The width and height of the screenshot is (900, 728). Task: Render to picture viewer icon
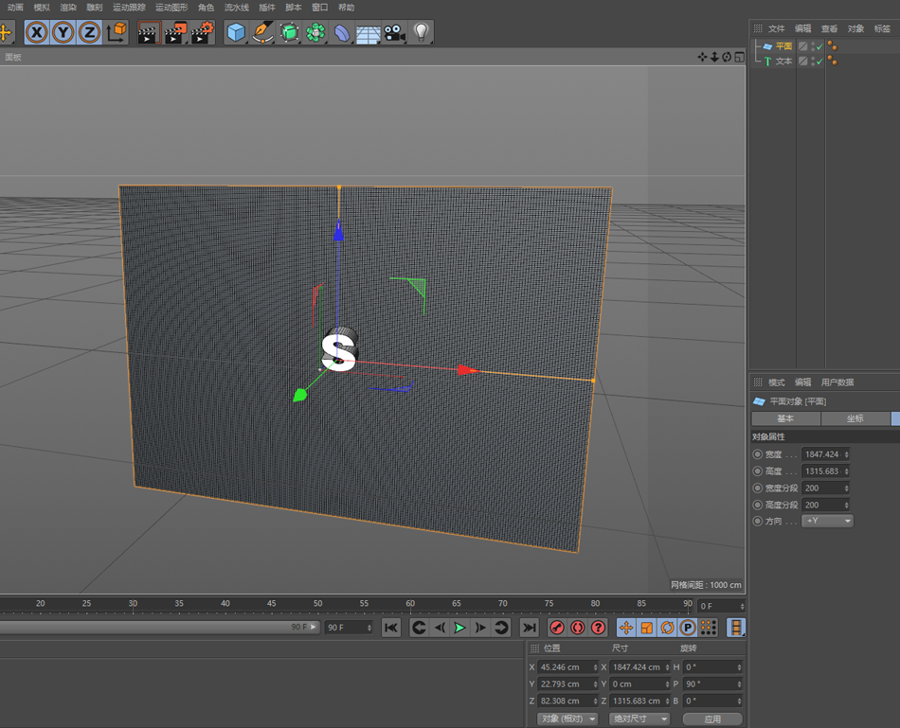tap(175, 33)
